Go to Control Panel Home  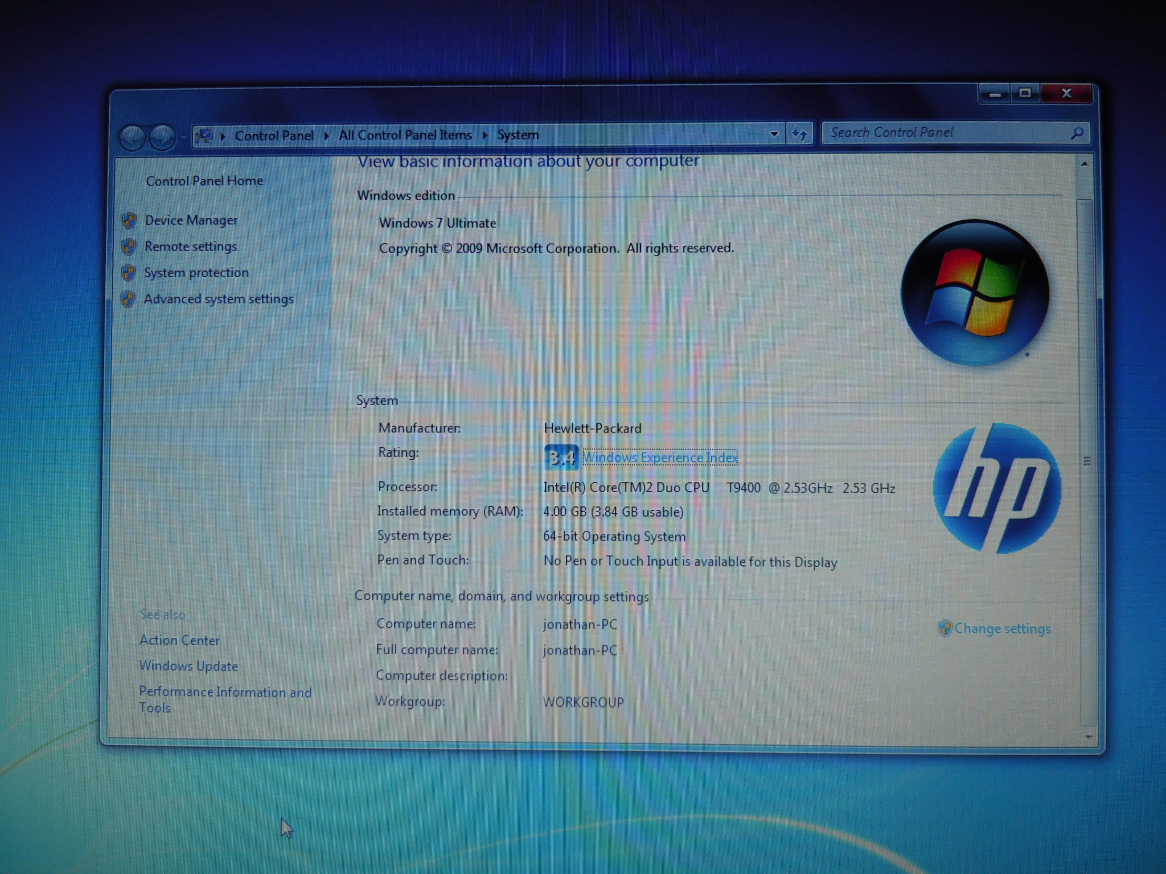point(204,181)
